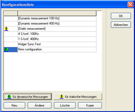Select row '[Dynamic measurement 400 Hz]'
Image resolution: width=135 pixels, height=112 pixels.
(50, 24)
